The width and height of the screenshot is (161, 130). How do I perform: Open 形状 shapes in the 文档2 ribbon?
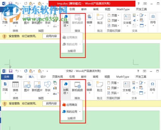[48, 88]
